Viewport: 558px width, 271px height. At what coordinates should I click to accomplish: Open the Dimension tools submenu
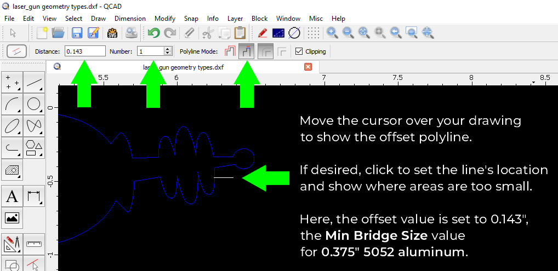coord(34,195)
